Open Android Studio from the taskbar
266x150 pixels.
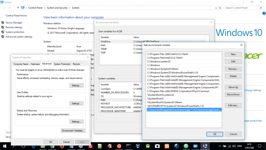point(148,146)
